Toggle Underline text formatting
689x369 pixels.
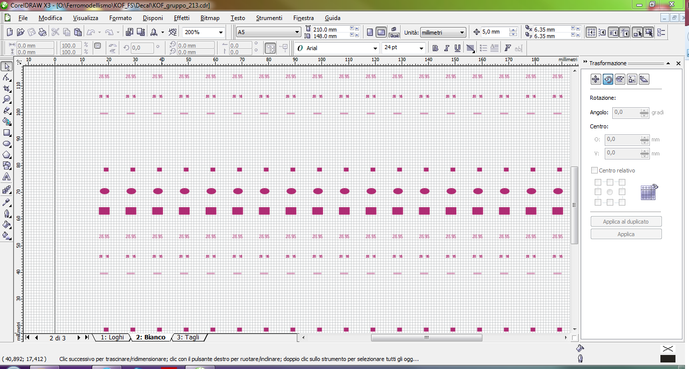point(457,48)
